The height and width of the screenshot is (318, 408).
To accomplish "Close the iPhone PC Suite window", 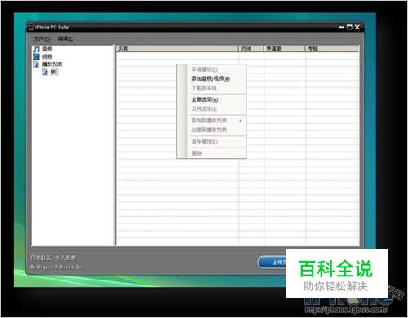I will point(357,27).
